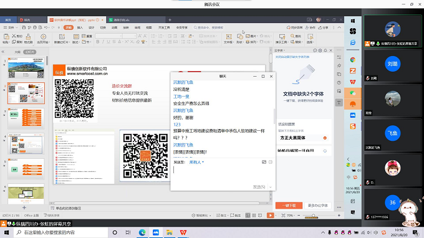Insert a Text Box from ribbon
The image size is (424, 238).
(229, 37)
